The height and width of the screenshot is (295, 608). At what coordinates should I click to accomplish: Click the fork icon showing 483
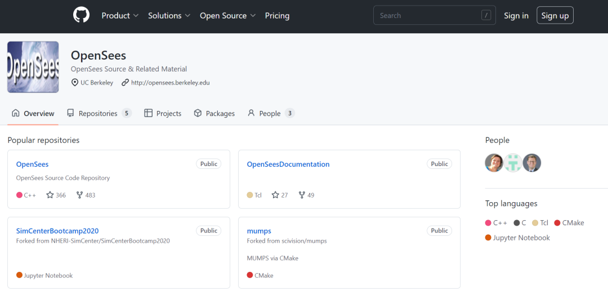click(x=79, y=195)
